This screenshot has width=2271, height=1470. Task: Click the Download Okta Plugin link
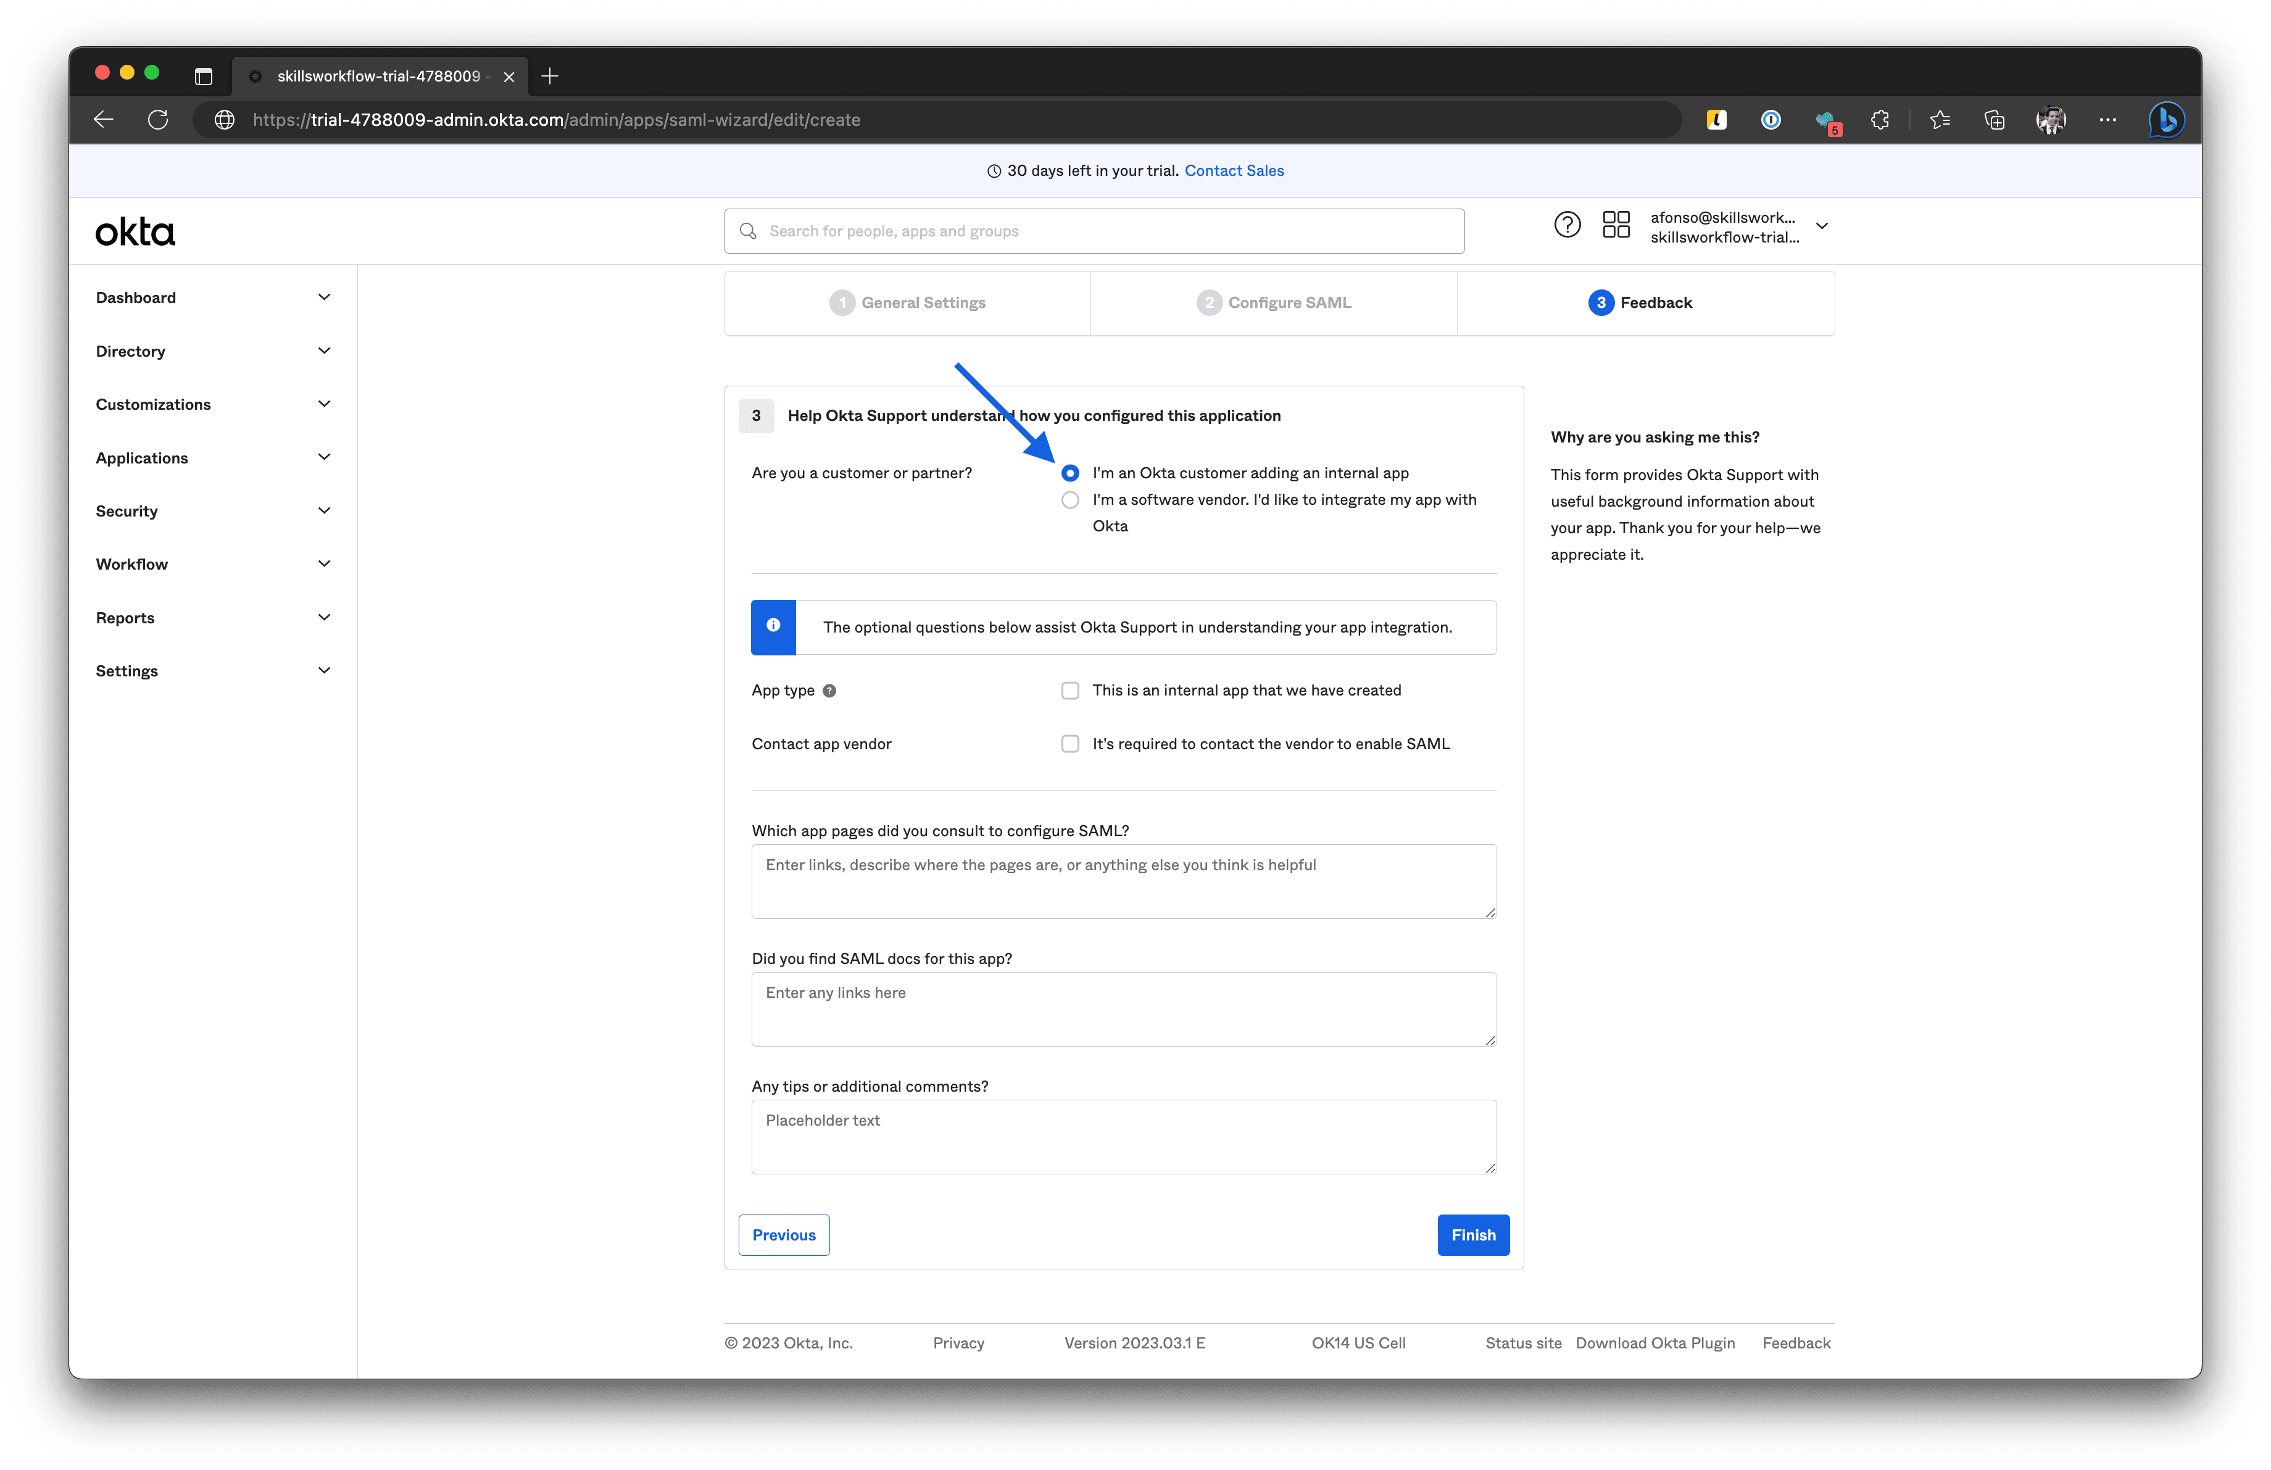(x=1656, y=1343)
